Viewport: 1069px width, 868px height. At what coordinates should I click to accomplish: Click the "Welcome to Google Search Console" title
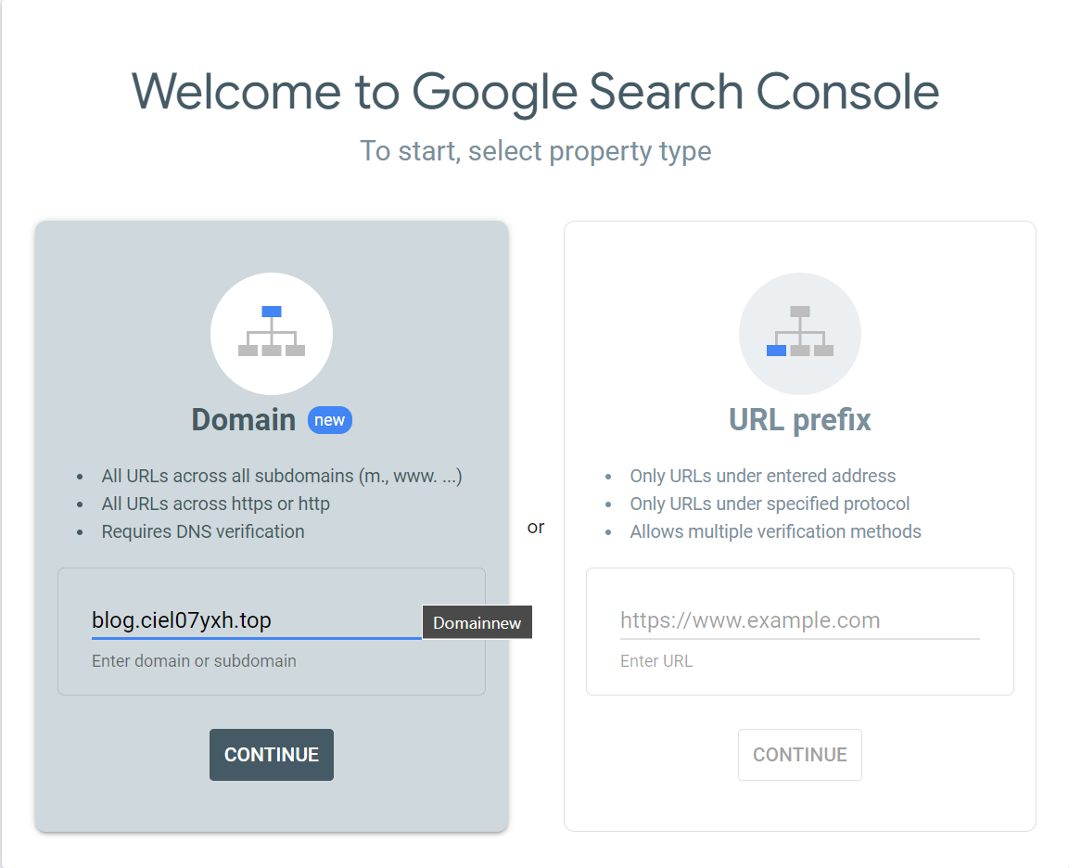[x=535, y=91]
